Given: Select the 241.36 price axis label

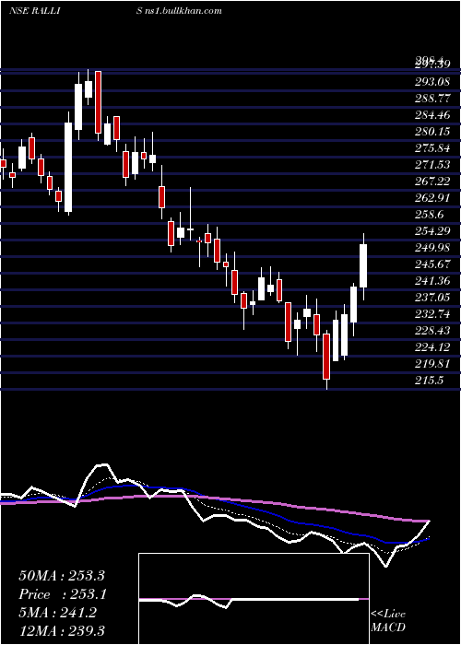Looking at the screenshot, I should pyautogui.click(x=431, y=280).
